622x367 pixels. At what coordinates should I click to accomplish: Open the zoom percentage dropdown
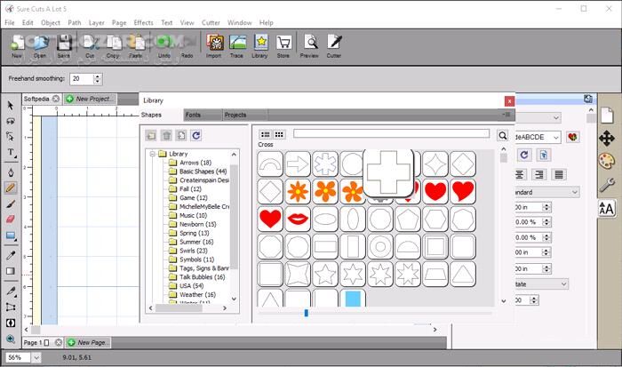pos(36,357)
